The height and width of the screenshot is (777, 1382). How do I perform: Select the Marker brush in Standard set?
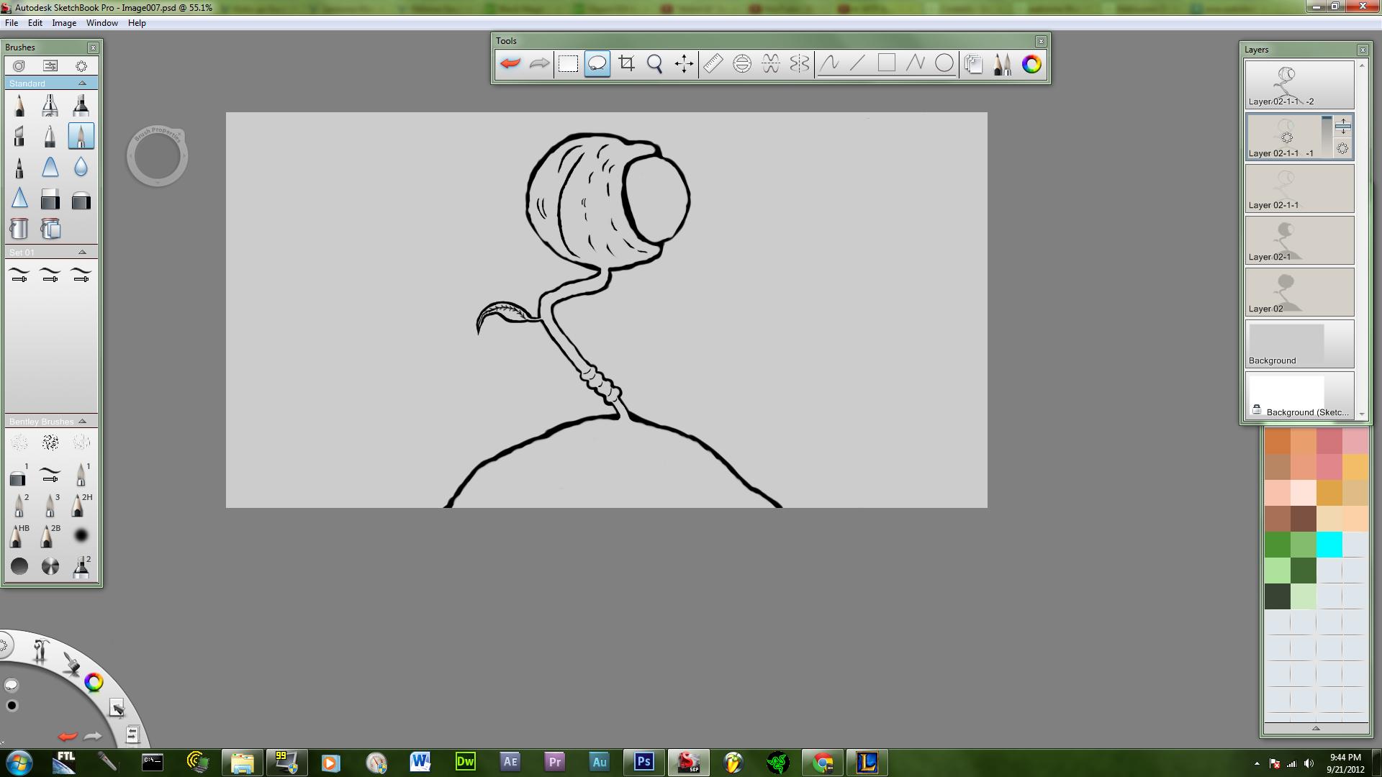(81, 106)
